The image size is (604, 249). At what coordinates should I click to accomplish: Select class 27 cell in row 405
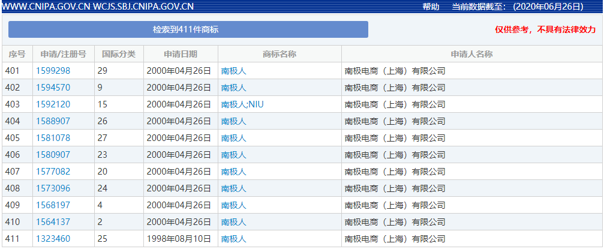[x=119, y=137]
